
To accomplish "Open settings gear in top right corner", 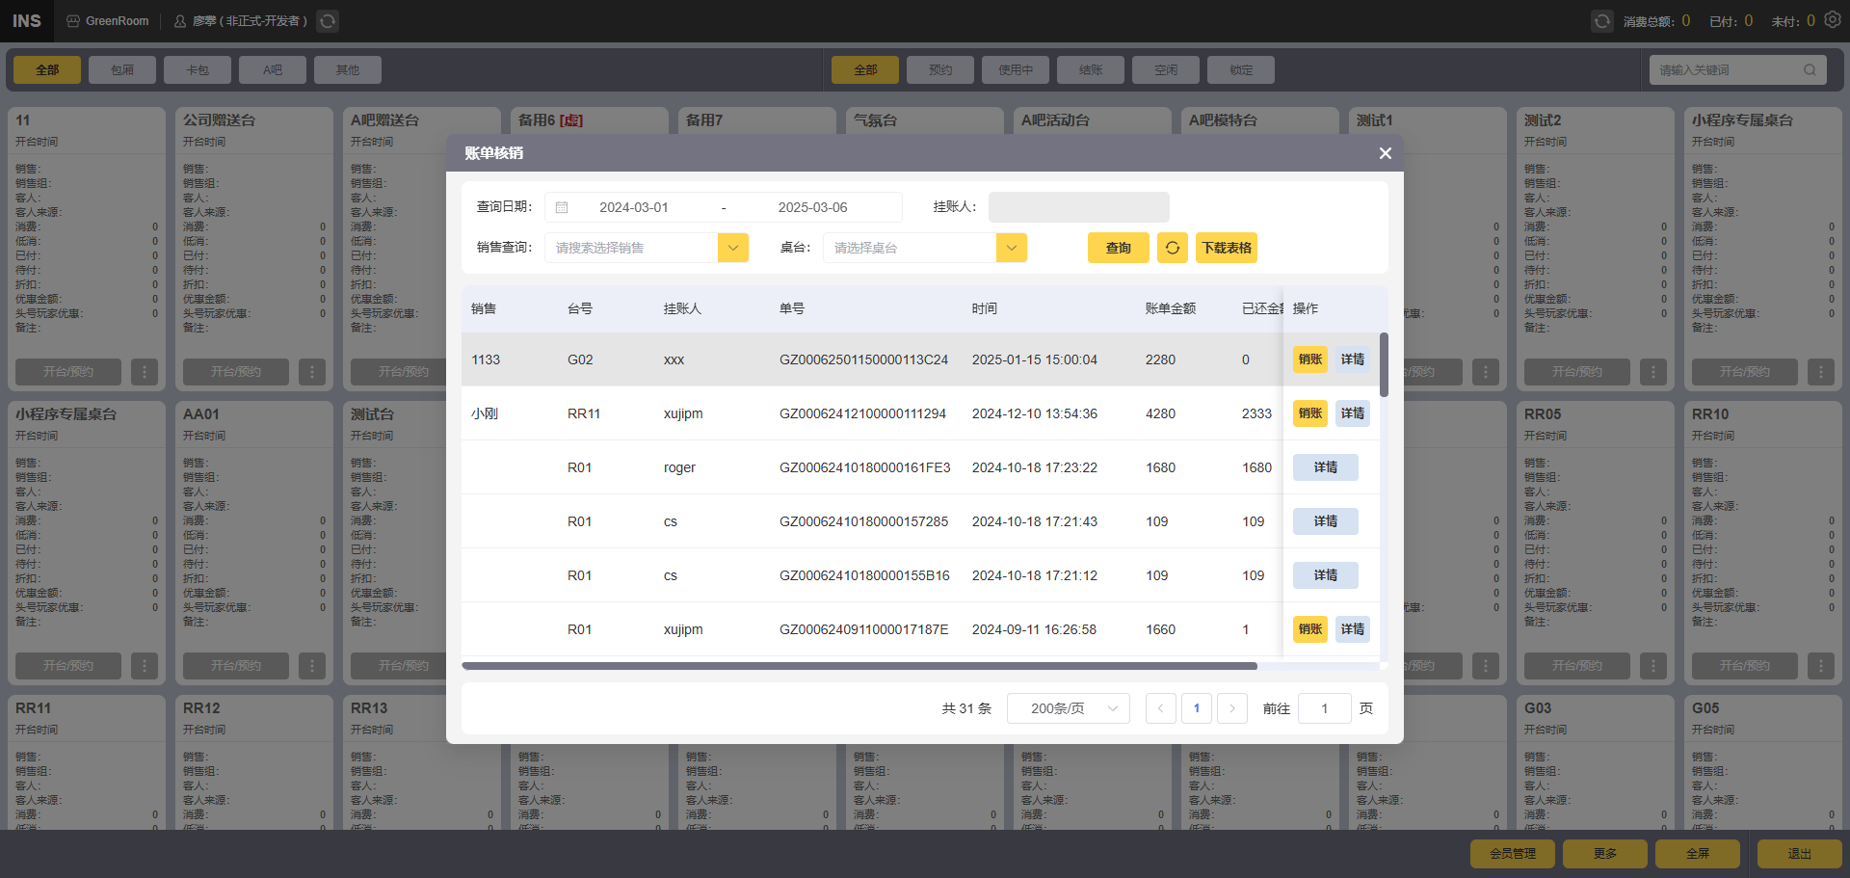I will tap(1832, 20).
